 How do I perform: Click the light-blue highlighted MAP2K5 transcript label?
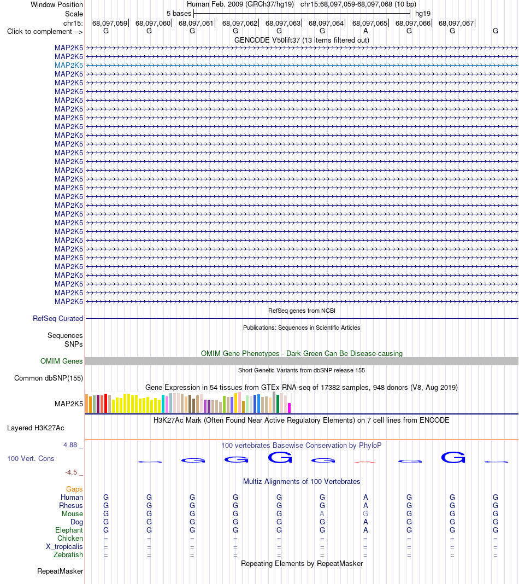click(x=69, y=65)
